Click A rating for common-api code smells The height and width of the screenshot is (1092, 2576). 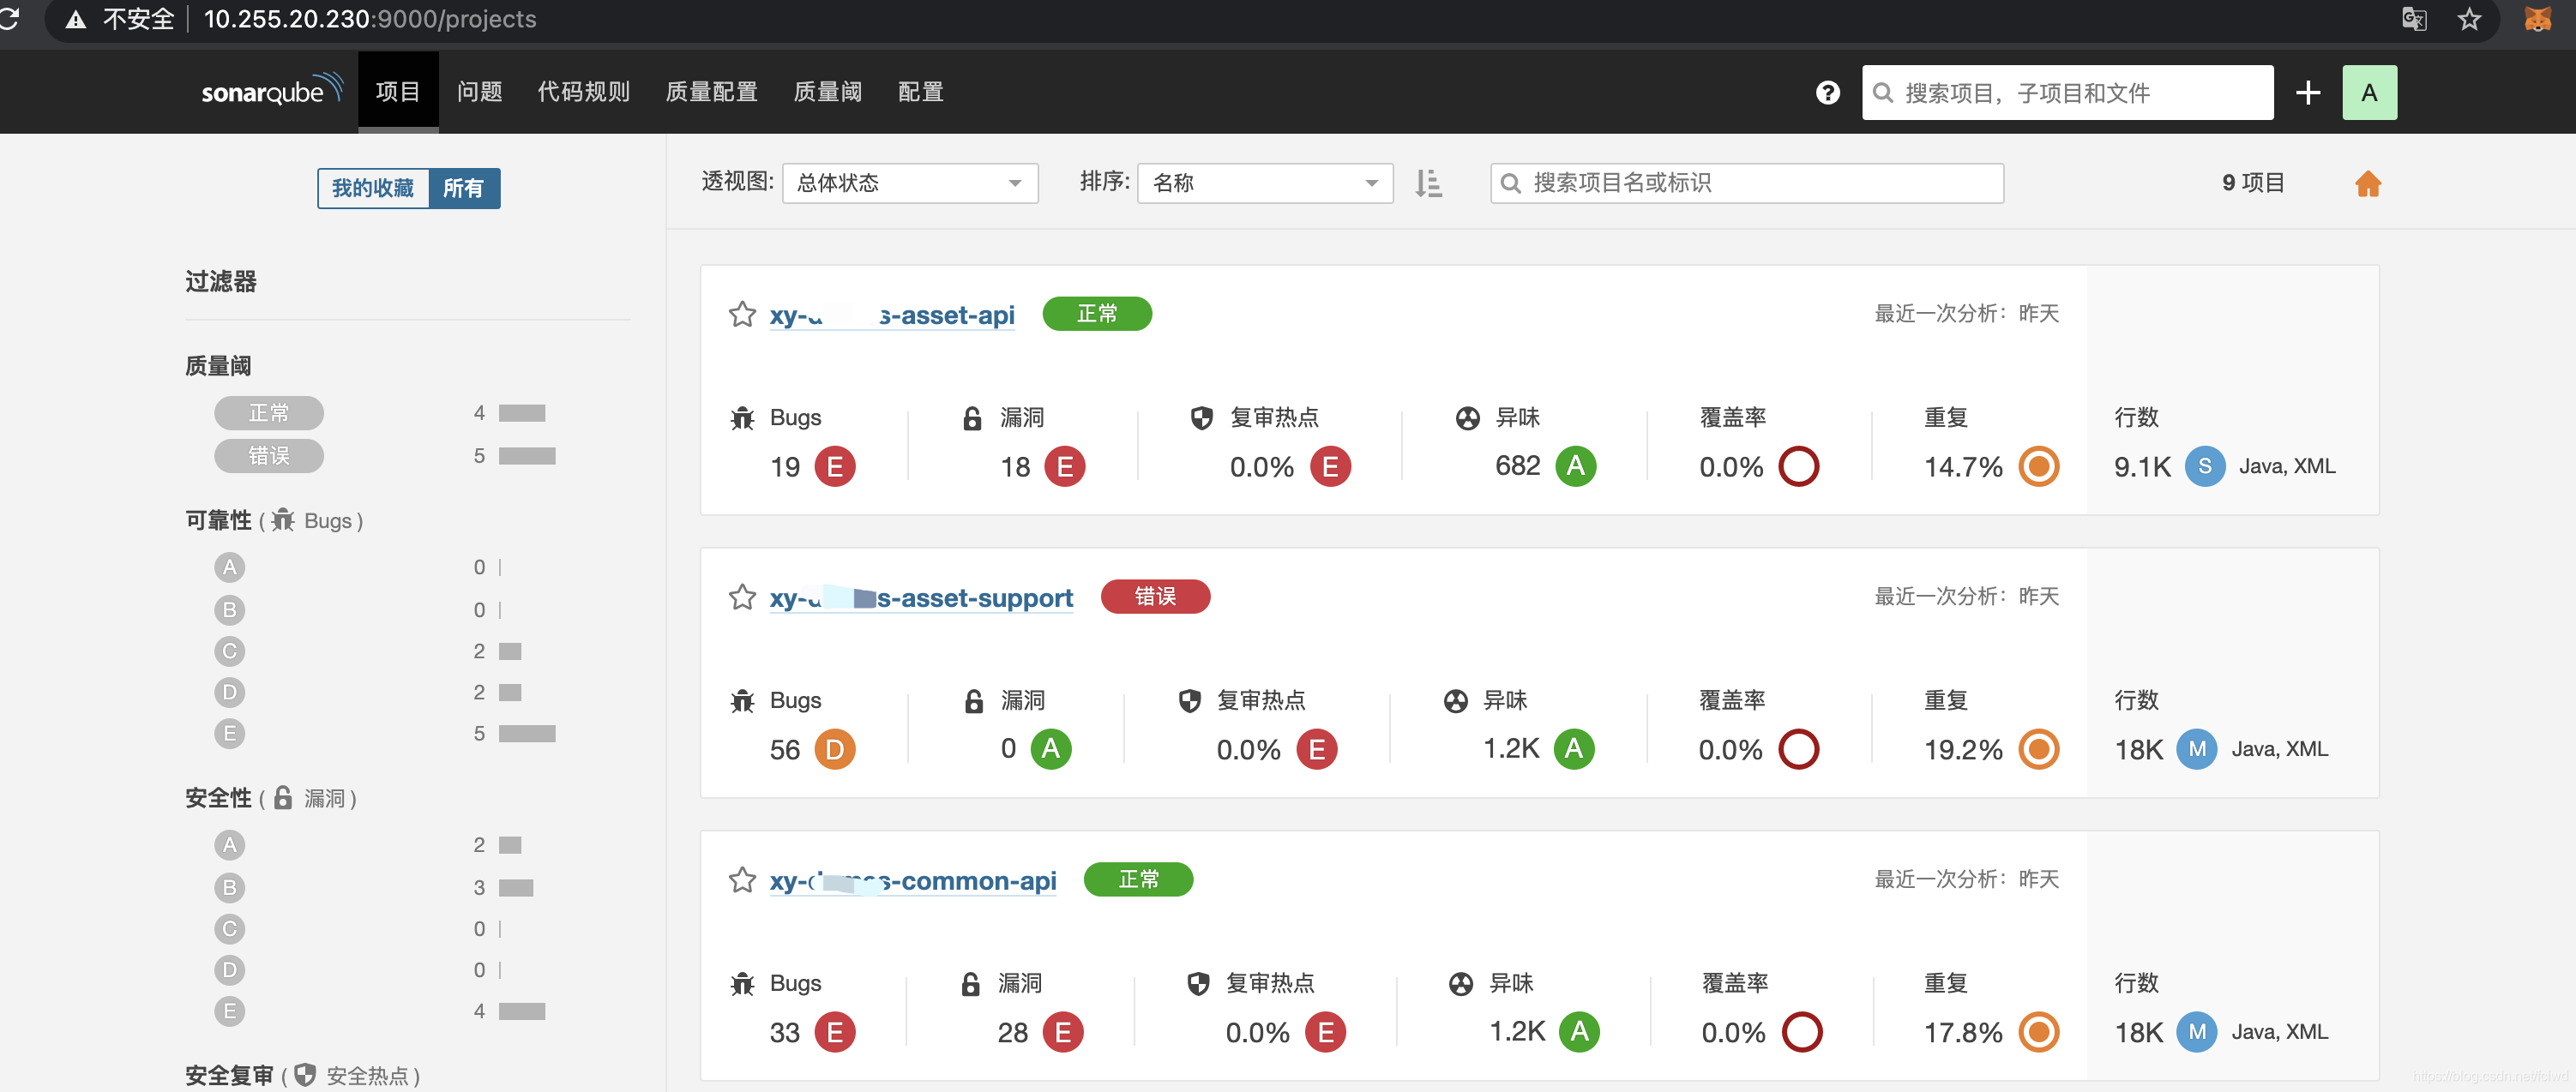1579,1032
